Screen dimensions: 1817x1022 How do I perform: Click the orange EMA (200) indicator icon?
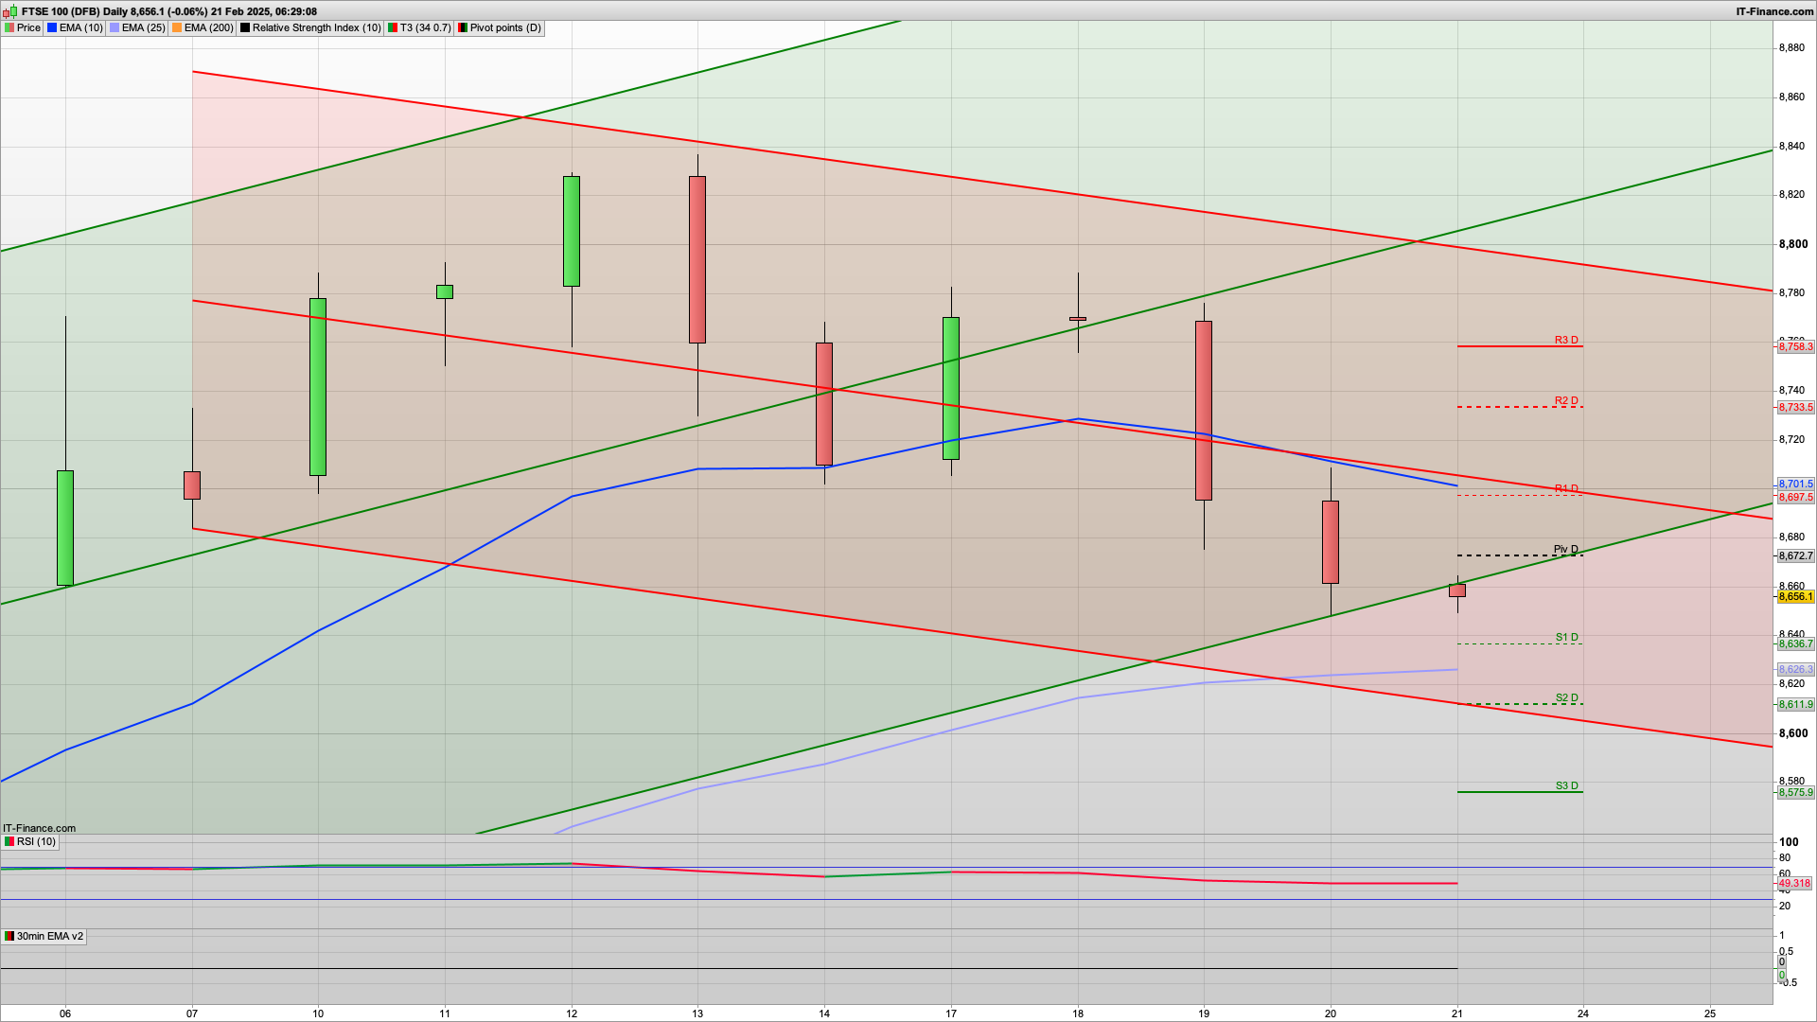click(177, 27)
